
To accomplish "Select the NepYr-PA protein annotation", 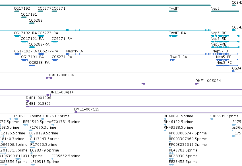I will click(x=138, y=54).
